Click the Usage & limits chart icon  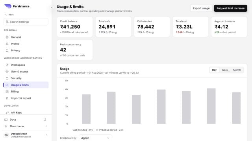point(7,85)
